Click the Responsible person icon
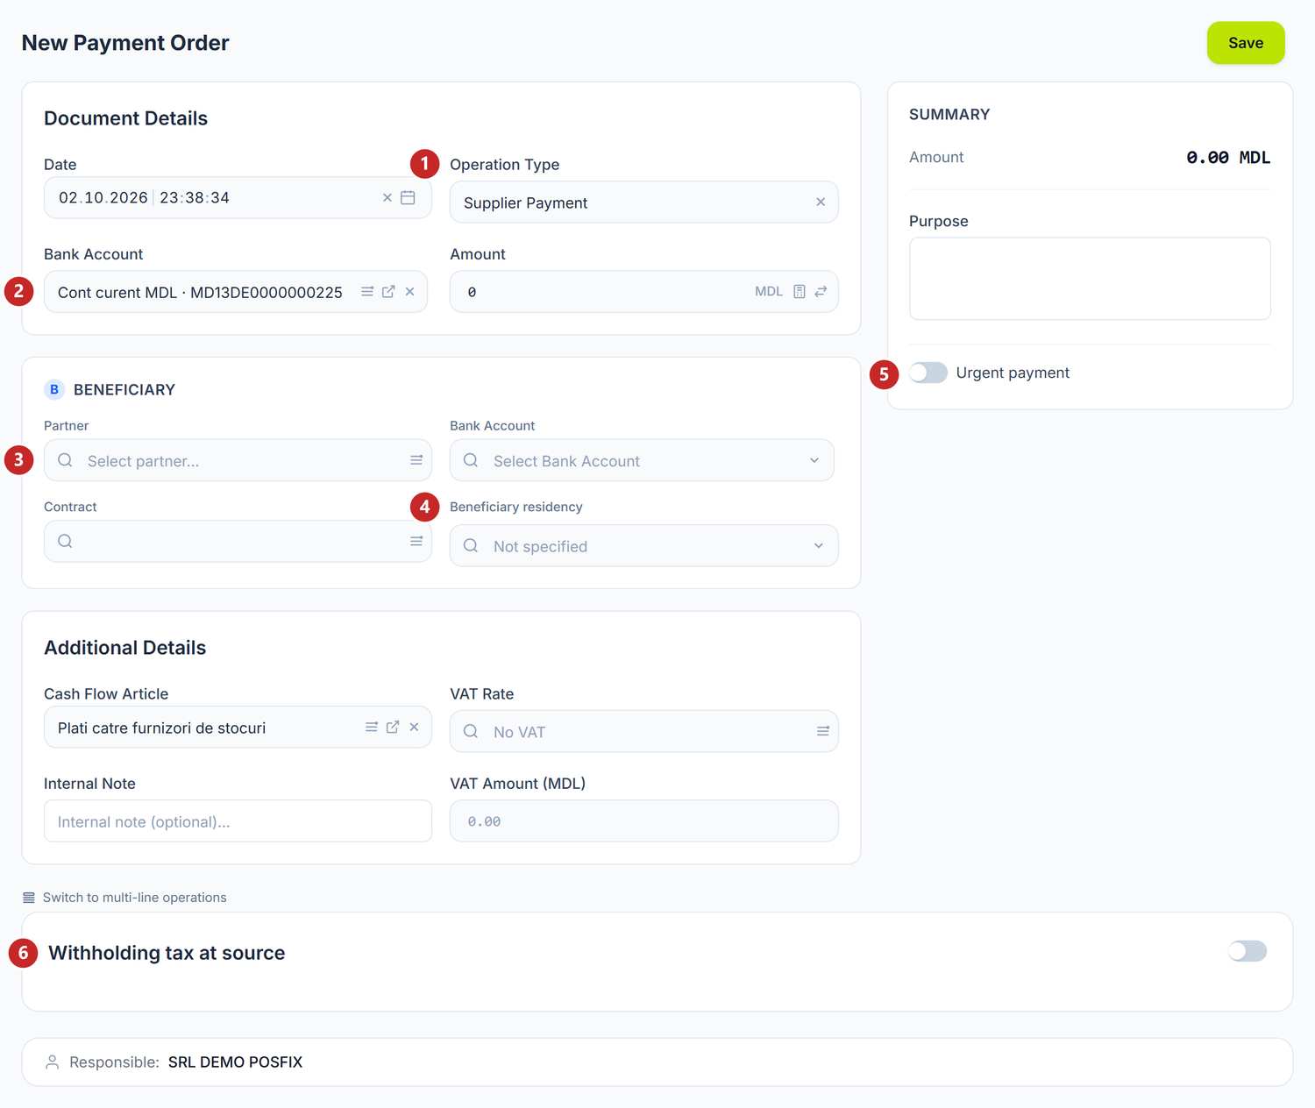The image size is (1315, 1108). (53, 1062)
